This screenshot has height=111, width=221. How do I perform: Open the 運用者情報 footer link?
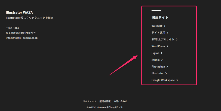105,101
